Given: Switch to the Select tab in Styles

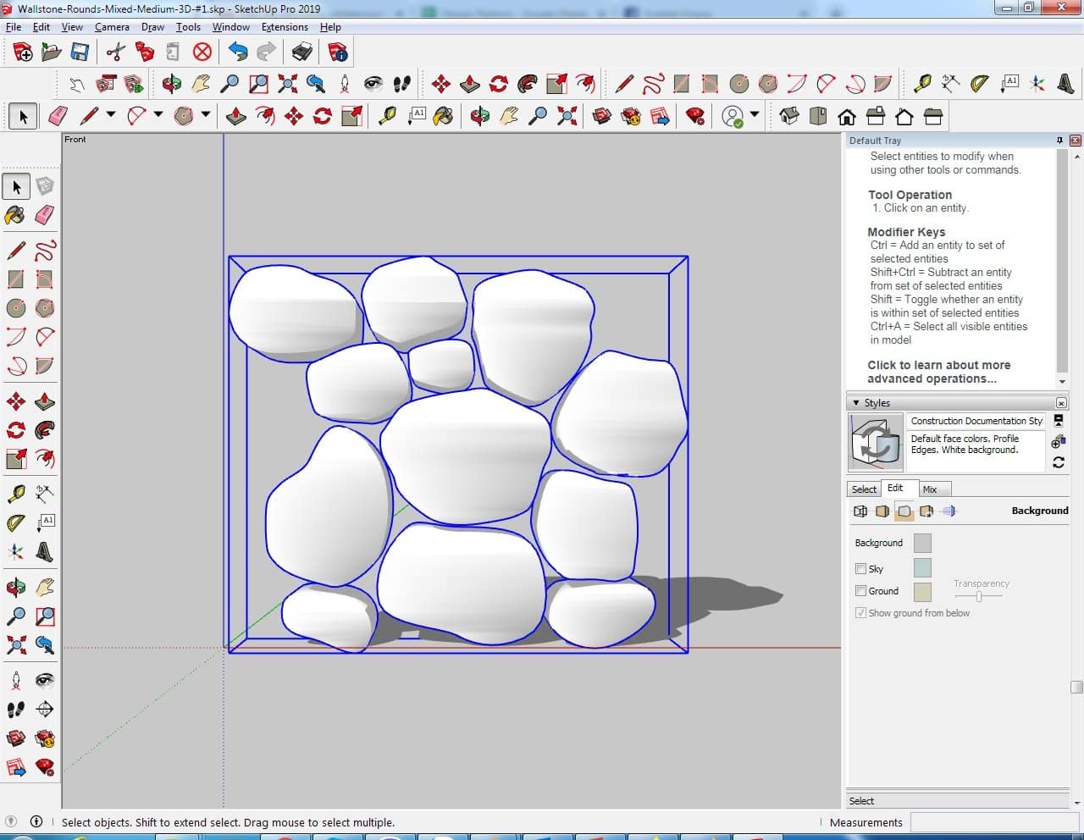Looking at the screenshot, I should pyautogui.click(x=864, y=489).
